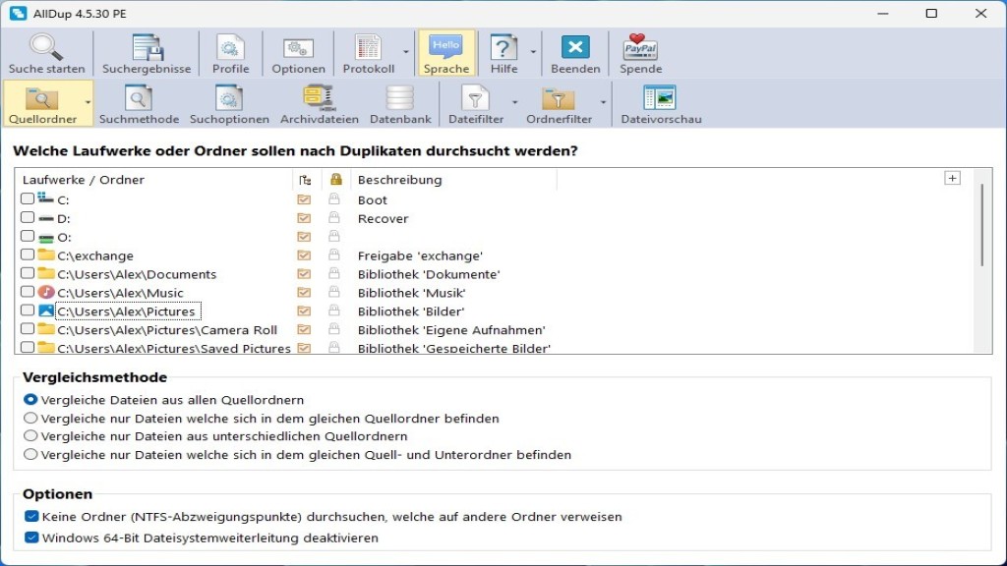Disable Windows 64-Bit Dateisystemweiterleitung option
Screen dimensions: 1007x566
(x=31, y=538)
